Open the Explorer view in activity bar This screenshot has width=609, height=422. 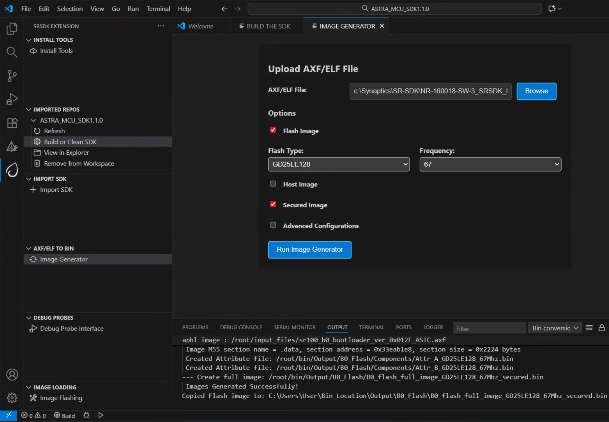[12, 29]
